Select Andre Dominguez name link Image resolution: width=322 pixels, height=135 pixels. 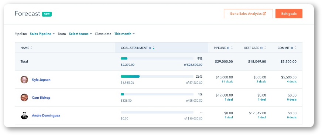tap(46, 115)
